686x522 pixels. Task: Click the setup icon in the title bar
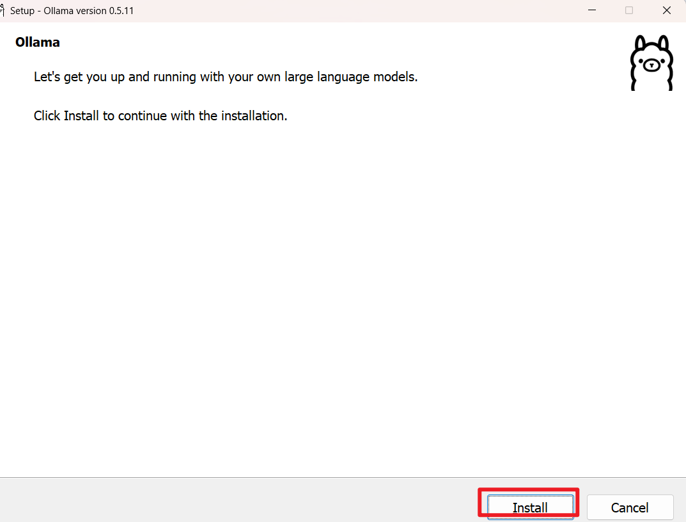pos(2,10)
